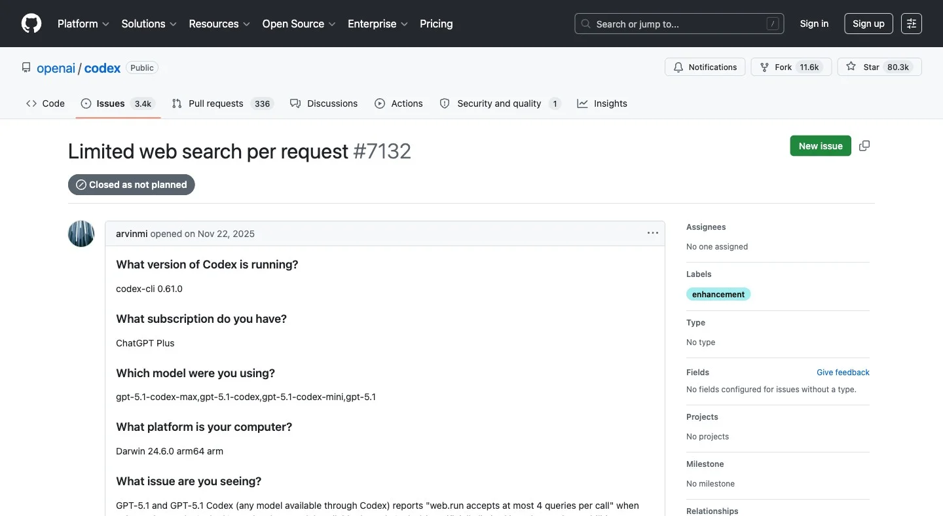Focus the Search or jump to field
Viewport: 943px width, 516px height.
click(x=679, y=24)
